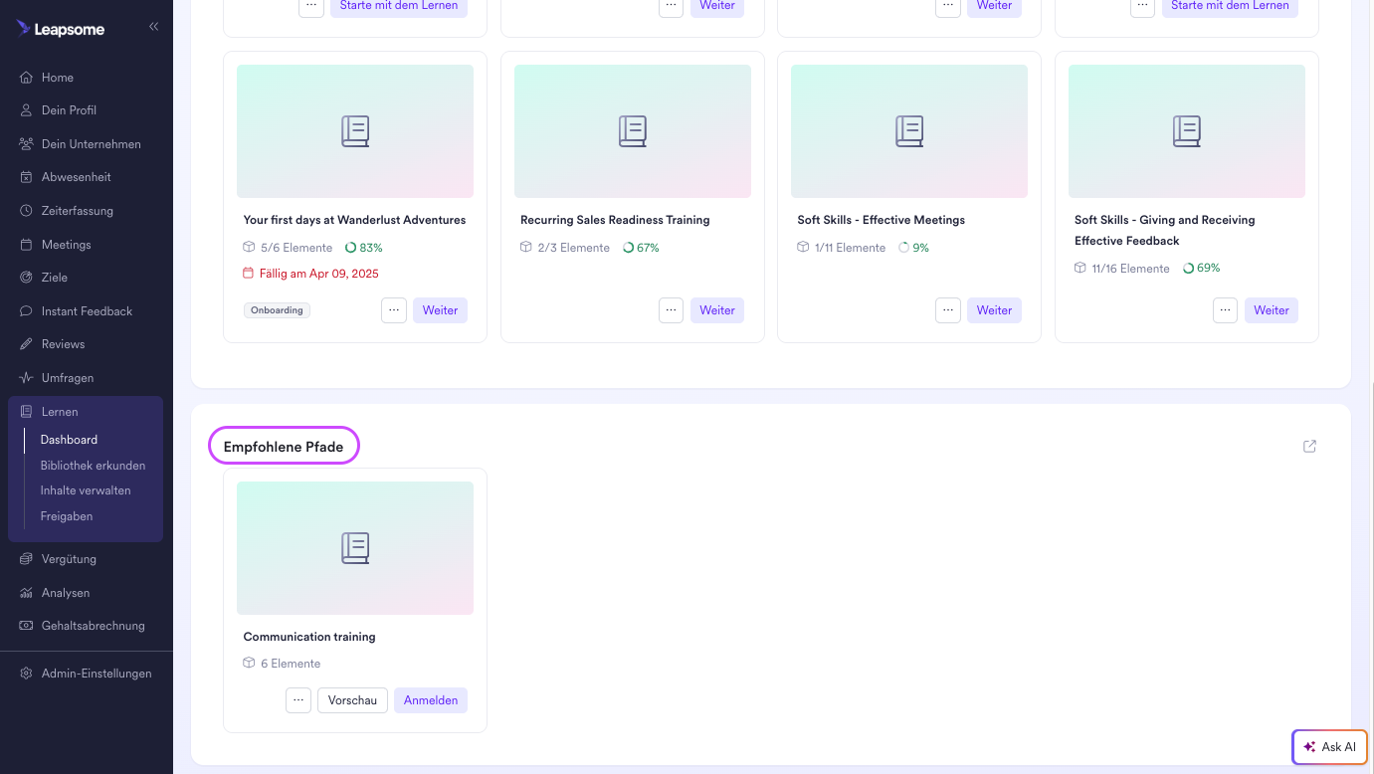The width and height of the screenshot is (1374, 774).
Task: Click the Meetings calendar icon
Action: click(x=27, y=245)
